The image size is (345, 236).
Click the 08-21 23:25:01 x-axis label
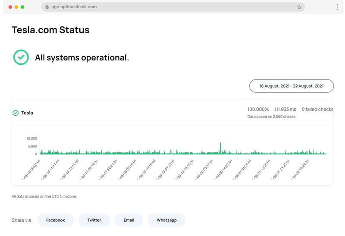point(281,170)
